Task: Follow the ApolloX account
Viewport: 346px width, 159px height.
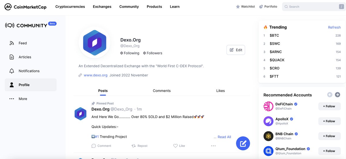Action: coord(329,121)
